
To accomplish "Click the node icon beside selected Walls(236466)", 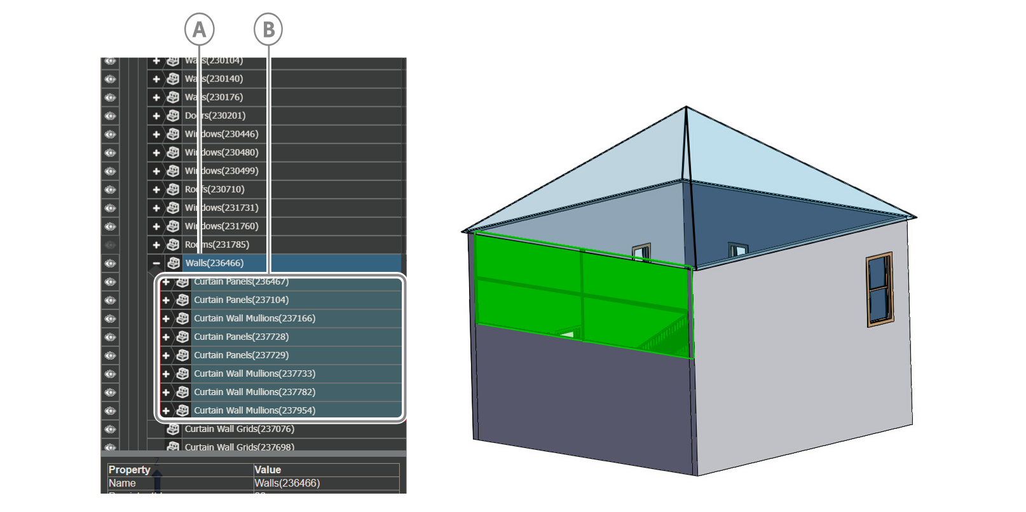I will coord(173,263).
